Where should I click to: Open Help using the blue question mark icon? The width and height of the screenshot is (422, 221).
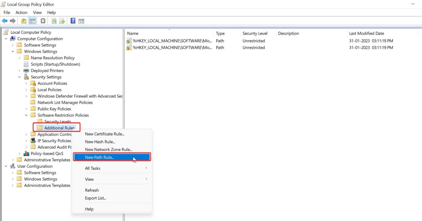[x=73, y=21]
